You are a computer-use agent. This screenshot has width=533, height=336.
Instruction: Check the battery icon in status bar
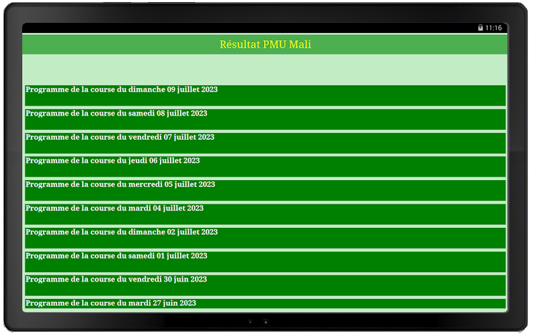[x=481, y=28]
